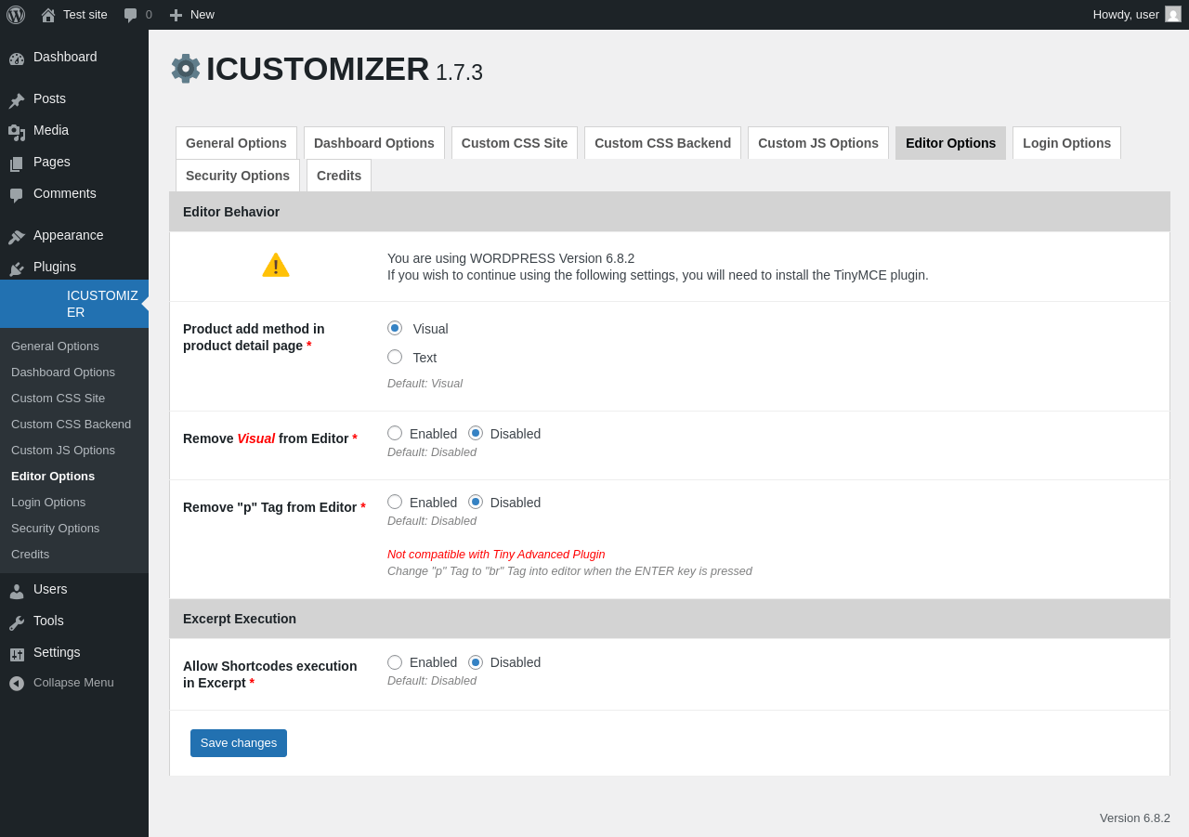Click the Dashboard gauge icon

pos(17,59)
